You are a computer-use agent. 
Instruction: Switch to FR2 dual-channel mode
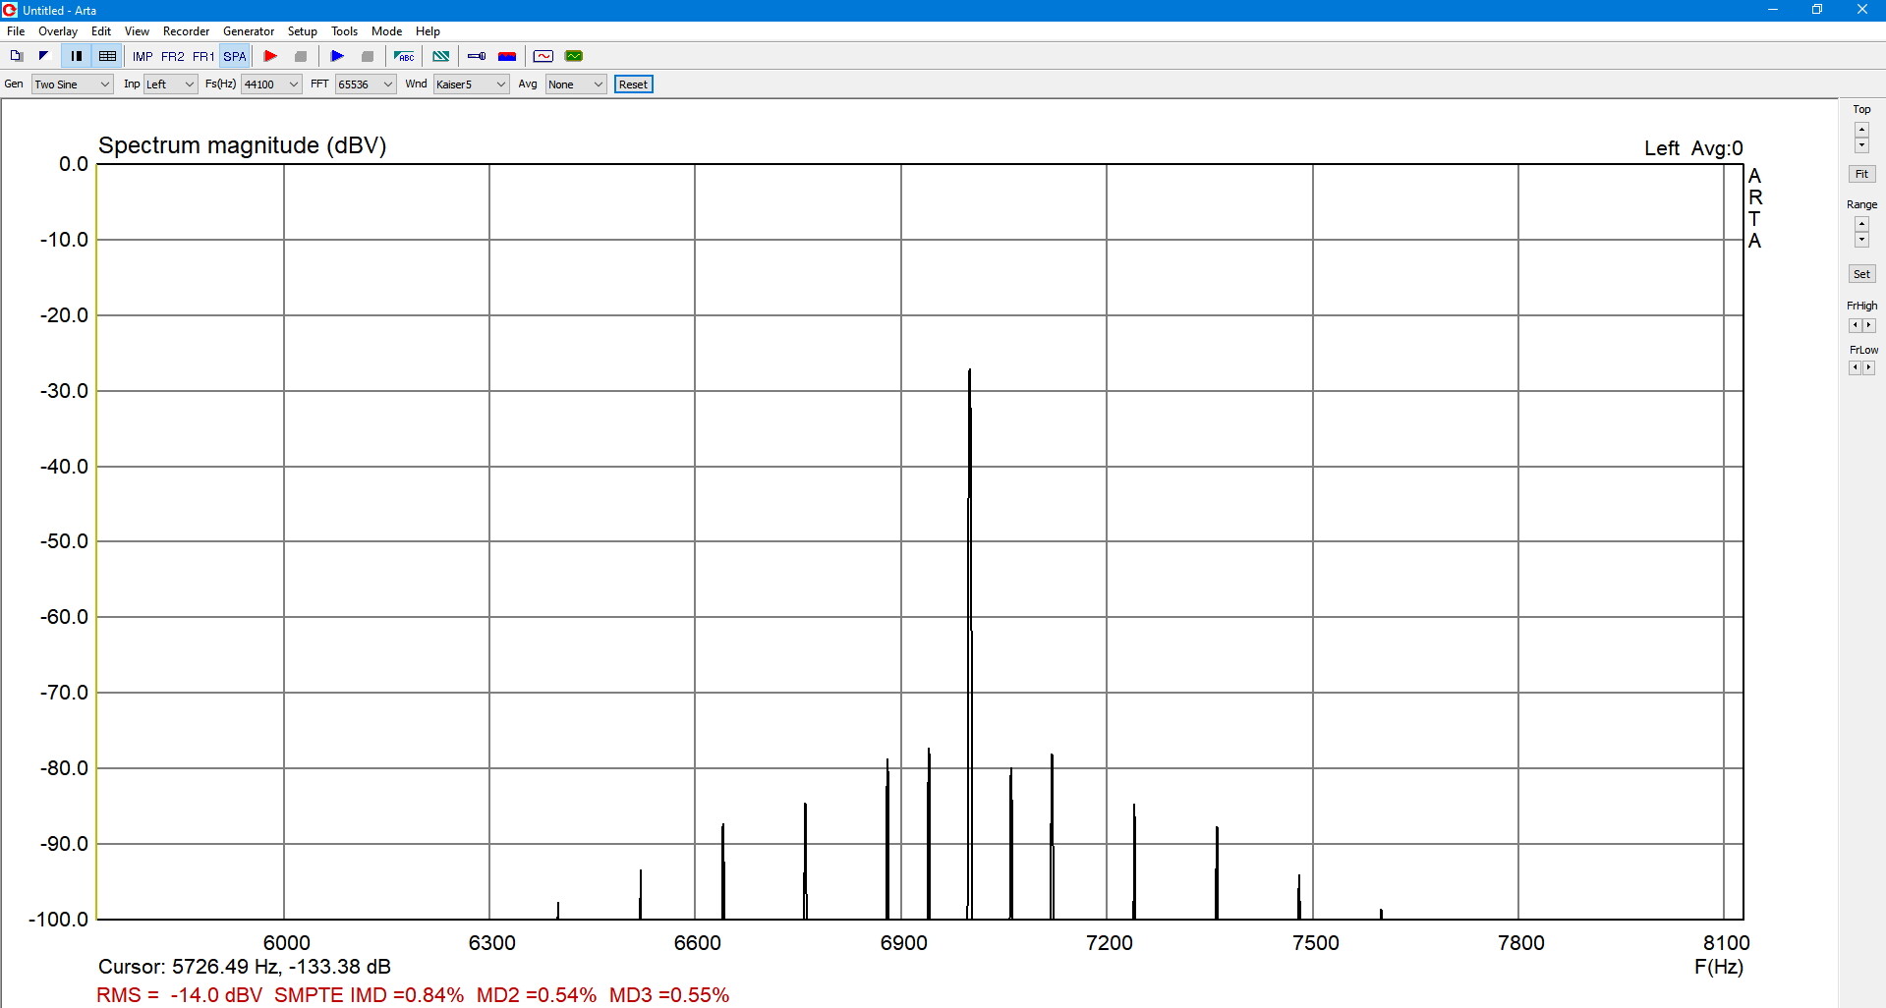[172, 56]
